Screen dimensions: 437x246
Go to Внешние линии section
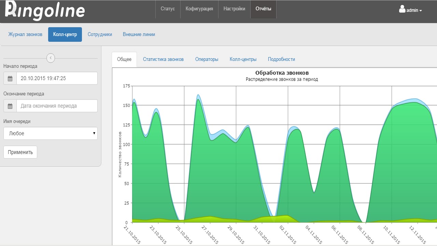click(139, 35)
